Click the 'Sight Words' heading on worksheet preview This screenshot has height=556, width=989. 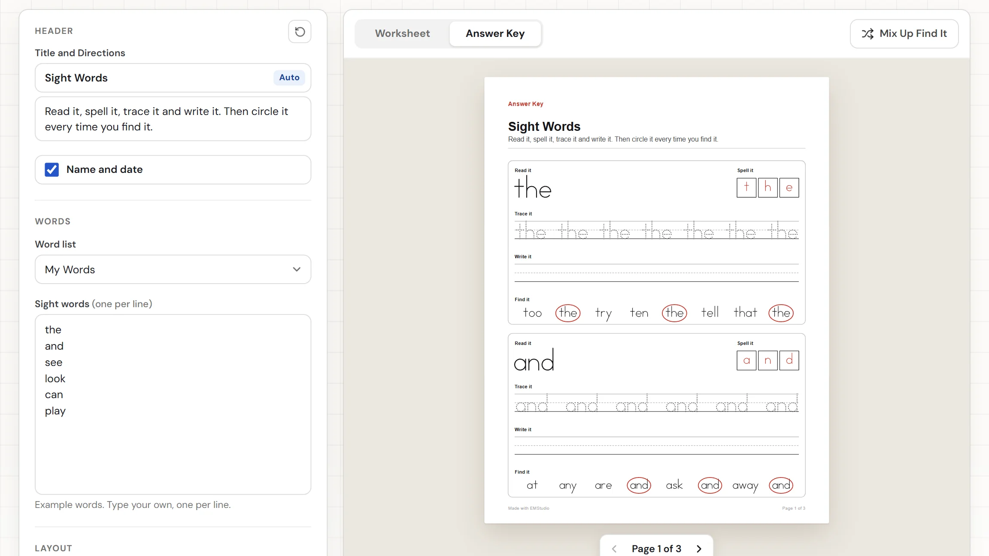pyautogui.click(x=544, y=127)
